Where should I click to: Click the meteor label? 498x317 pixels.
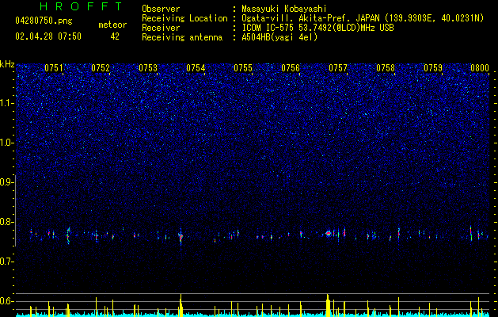(x=112, y=25)
